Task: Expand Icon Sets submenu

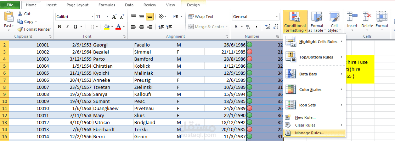Action: [314, 105]
